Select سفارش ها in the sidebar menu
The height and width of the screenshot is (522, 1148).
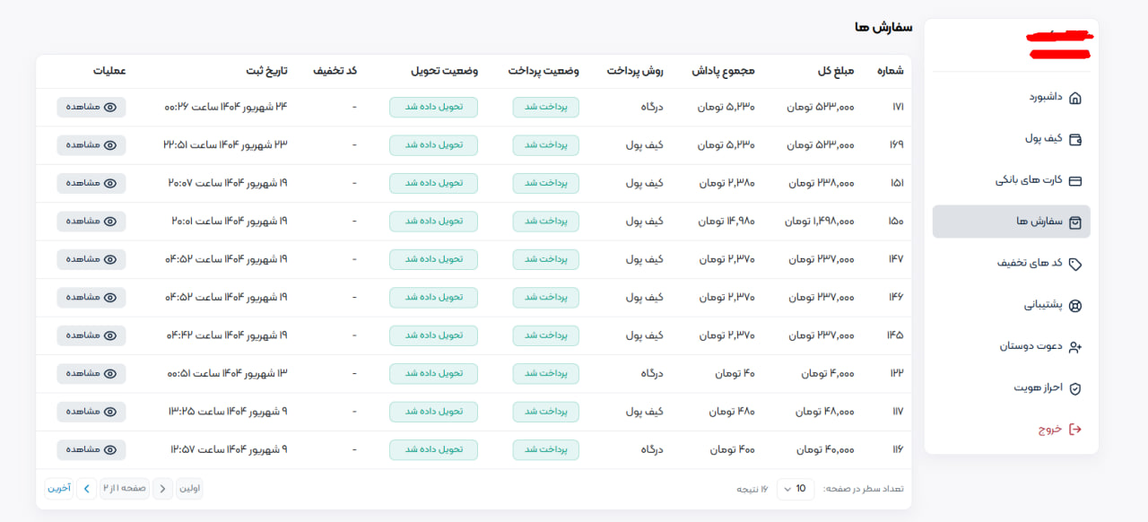pyautogui.click(x=1011, y=222)
